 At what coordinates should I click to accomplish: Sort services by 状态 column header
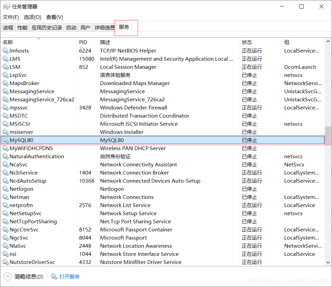click(261, 42)
